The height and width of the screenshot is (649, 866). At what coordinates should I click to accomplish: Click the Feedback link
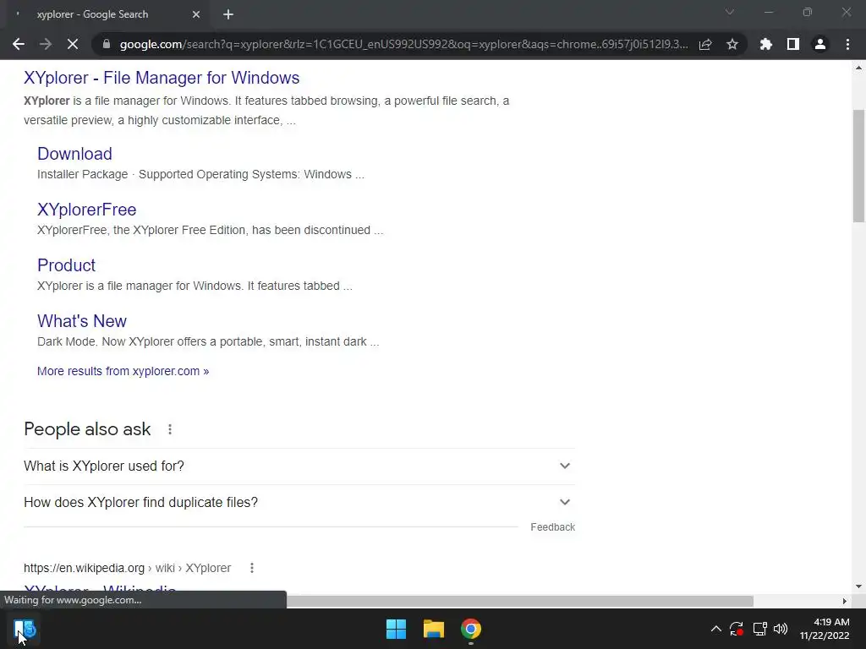click(x=553, y=527)
